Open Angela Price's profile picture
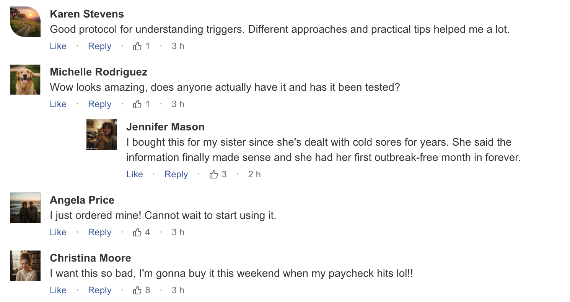Image resolution: width=570 pixels, height=302 pixels. pos(25,208)
